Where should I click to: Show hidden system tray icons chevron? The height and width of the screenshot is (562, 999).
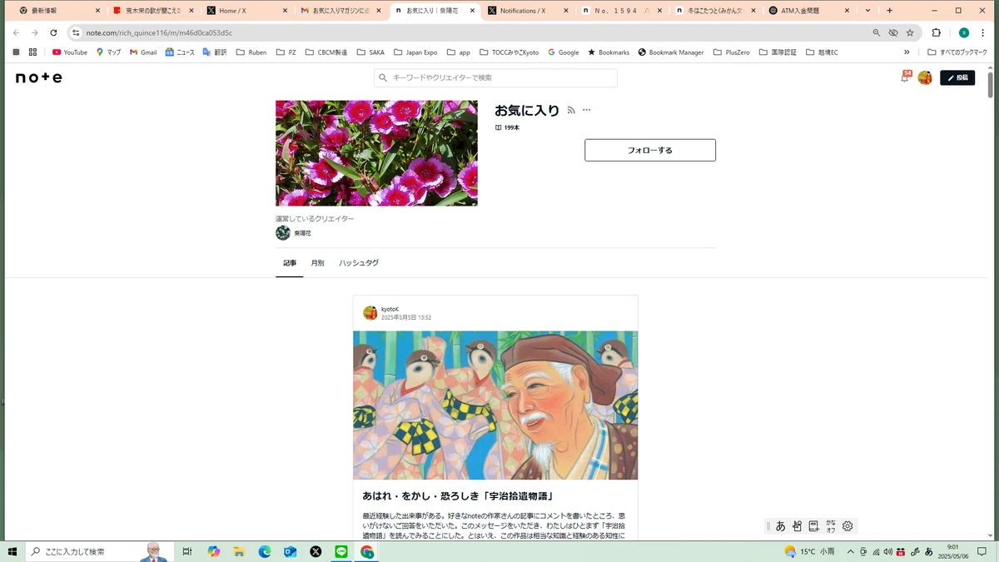tap(850, 551)
